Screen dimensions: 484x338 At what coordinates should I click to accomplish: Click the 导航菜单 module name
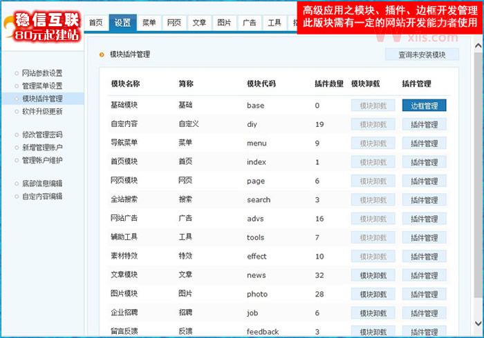(x=124, y=143)
